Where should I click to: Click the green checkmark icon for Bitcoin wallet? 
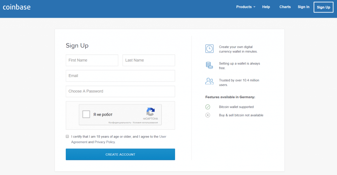[x=208, y=107]
